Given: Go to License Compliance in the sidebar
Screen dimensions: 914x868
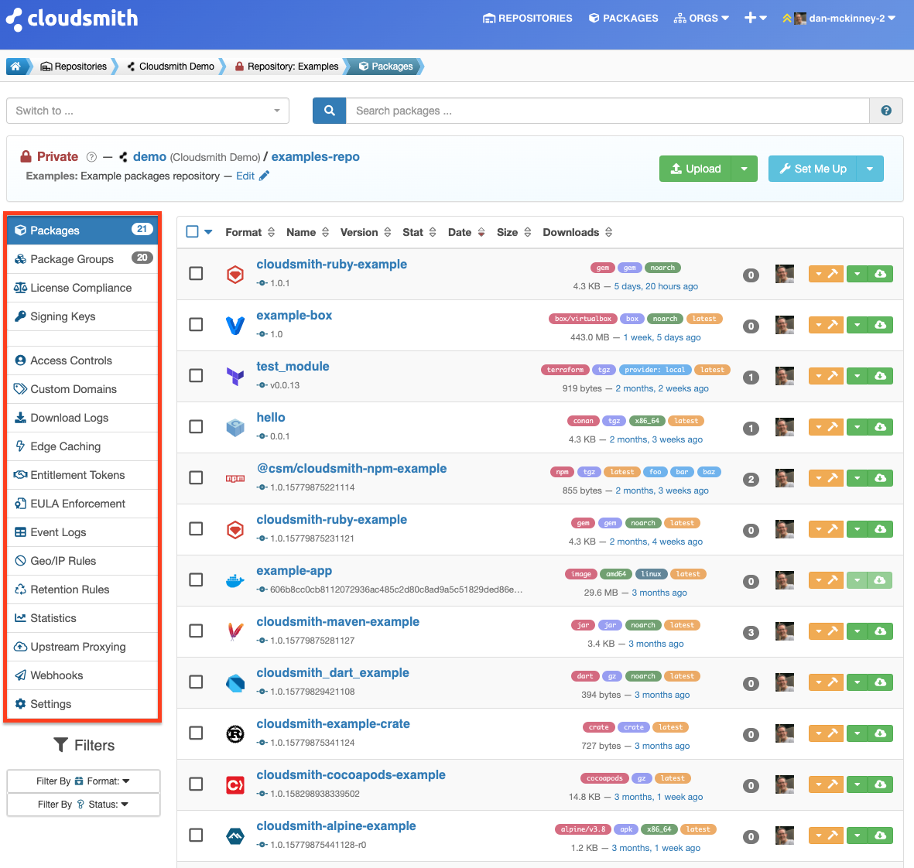Looking at the screenshot, I should tap(83, 288).
